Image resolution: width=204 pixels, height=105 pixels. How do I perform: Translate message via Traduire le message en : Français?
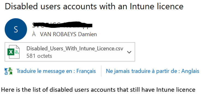[56, 71]
